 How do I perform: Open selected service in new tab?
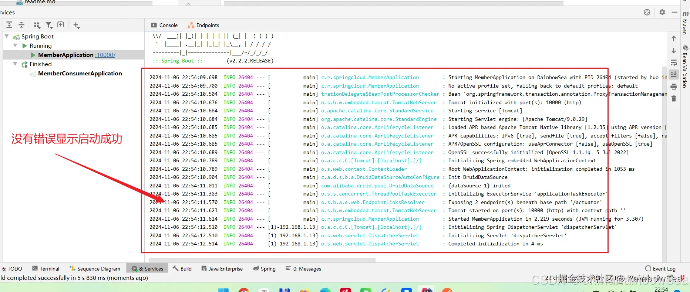point(61,25)
